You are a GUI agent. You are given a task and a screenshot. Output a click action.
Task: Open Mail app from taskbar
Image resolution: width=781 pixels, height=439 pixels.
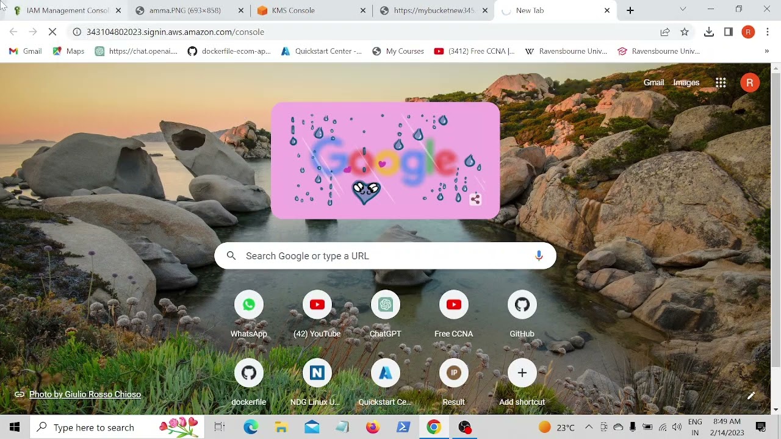[312, 427]
